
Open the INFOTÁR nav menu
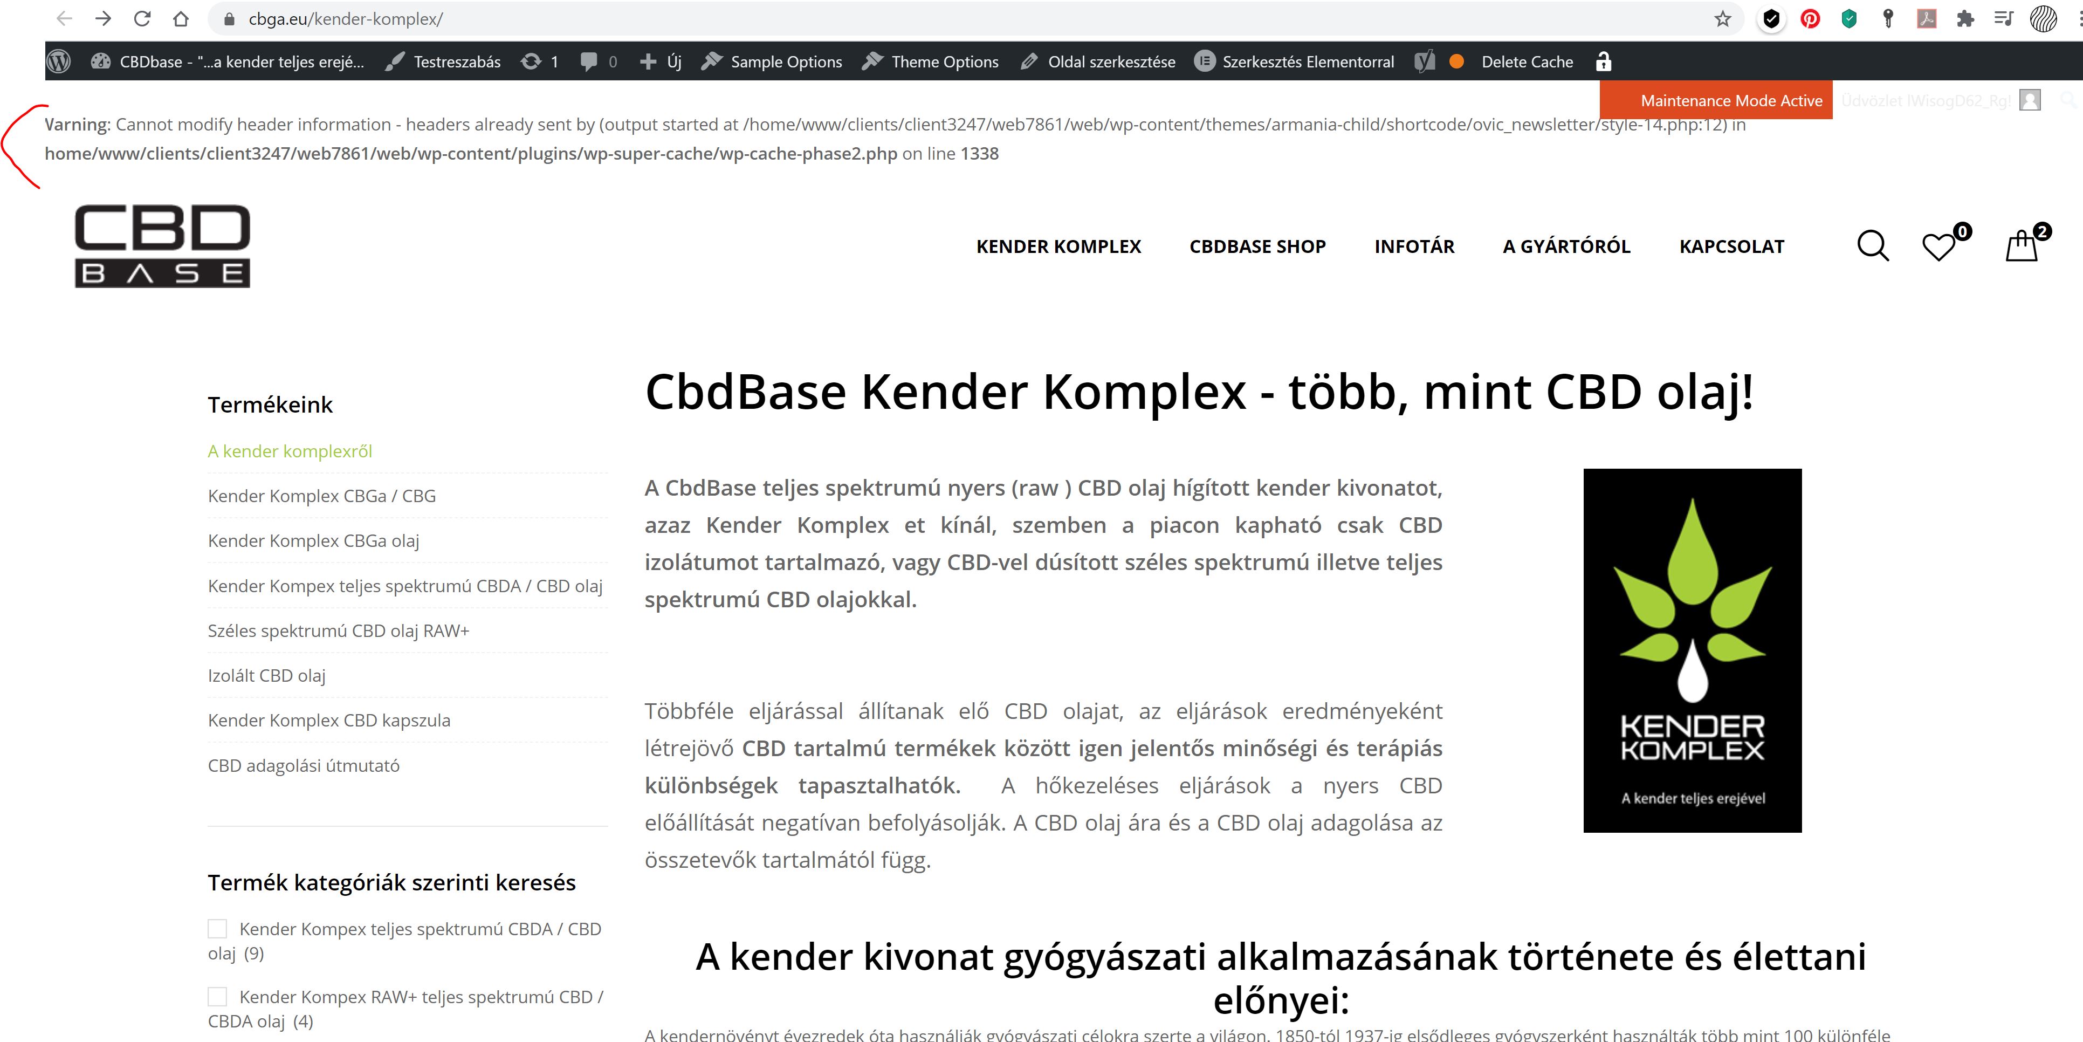click(1414, 247)
